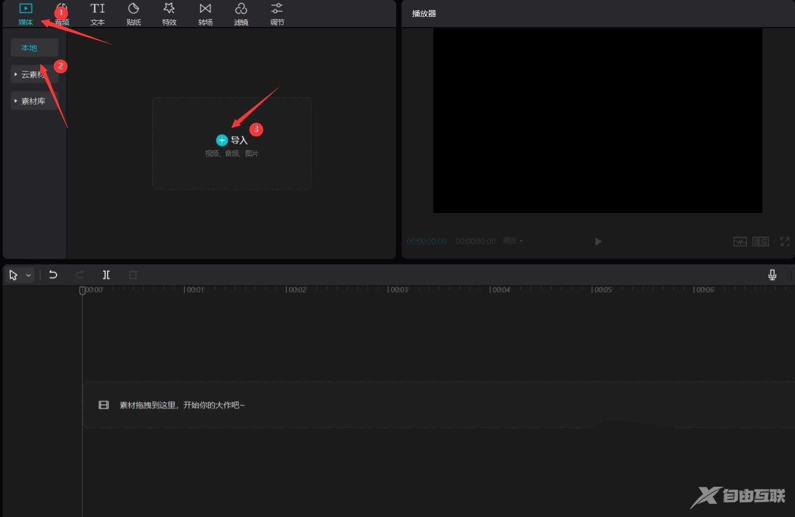Click the microphone record voiceover icon
Viewport: 795px width, 517px height.
coord(772,275)
